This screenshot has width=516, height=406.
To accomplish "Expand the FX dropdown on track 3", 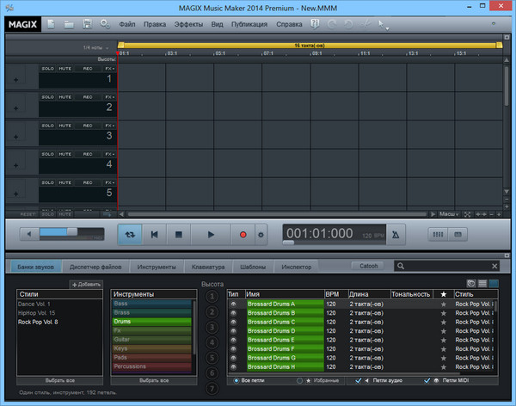I will click(x=109, y=126).
